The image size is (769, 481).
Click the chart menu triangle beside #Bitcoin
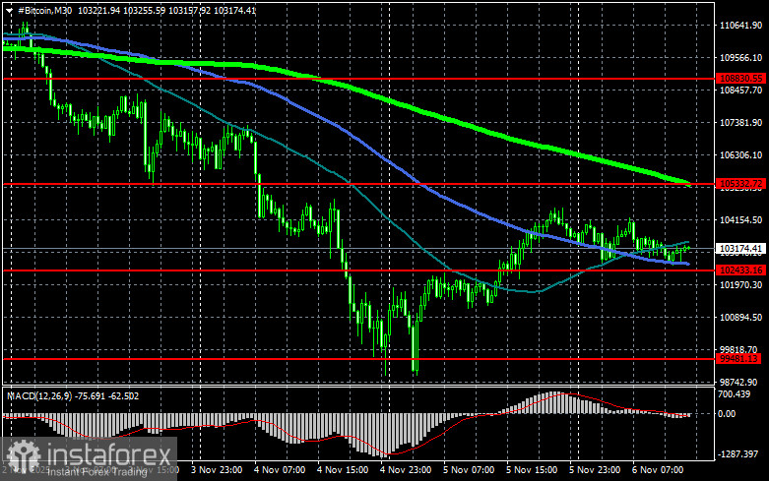[9, 10]
